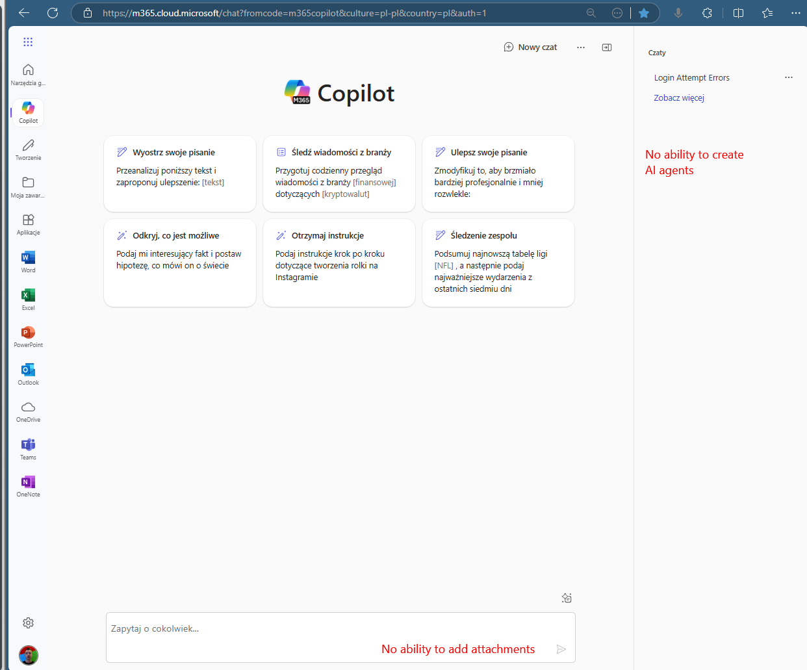
Task: Open Excel from the app sidebar
Action: pyautogui.click(x=28, y=299)
